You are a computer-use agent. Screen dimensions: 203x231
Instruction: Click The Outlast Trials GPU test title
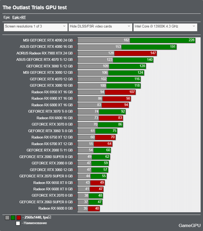pos(35,7)
